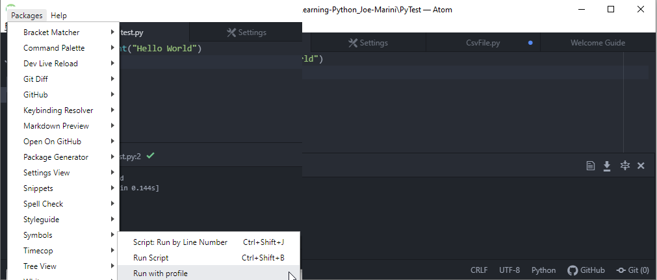Click the Python grammar selector
Screen dimensions: 657x280
coord(543,270)
